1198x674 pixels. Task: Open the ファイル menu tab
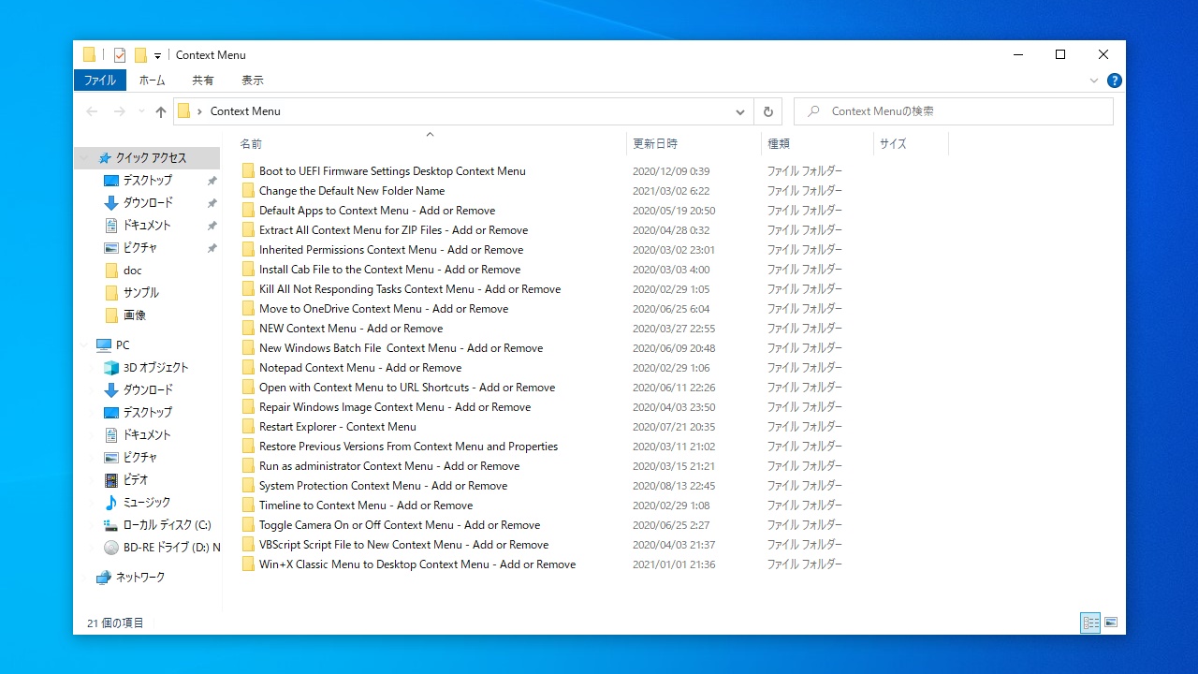coord(100,81)
